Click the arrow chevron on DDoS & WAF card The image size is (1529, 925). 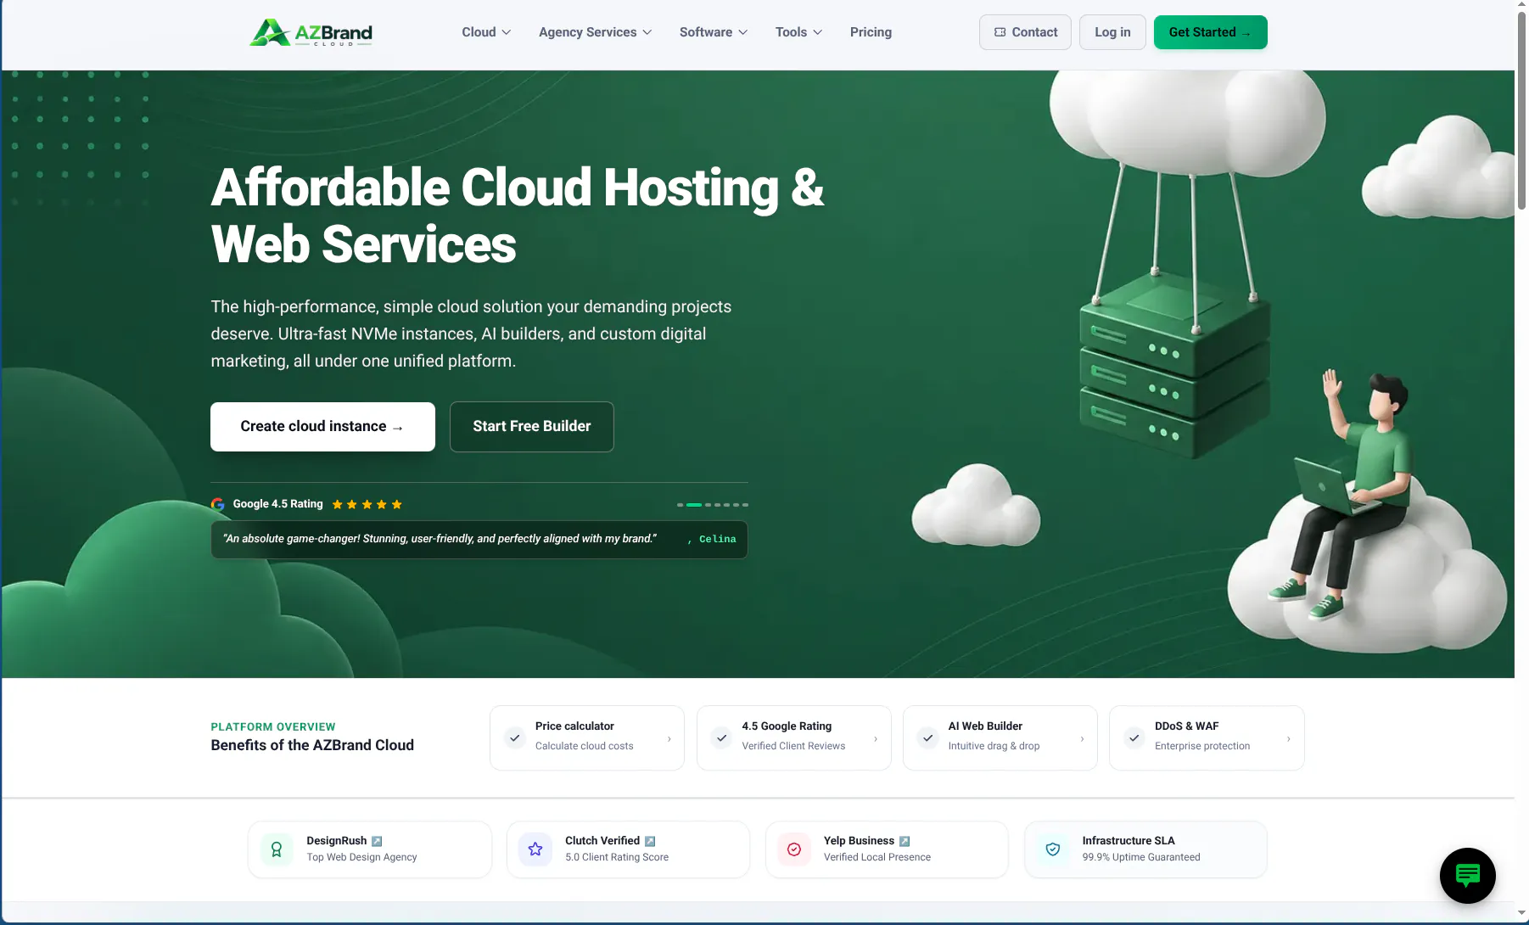(1289, 739)
